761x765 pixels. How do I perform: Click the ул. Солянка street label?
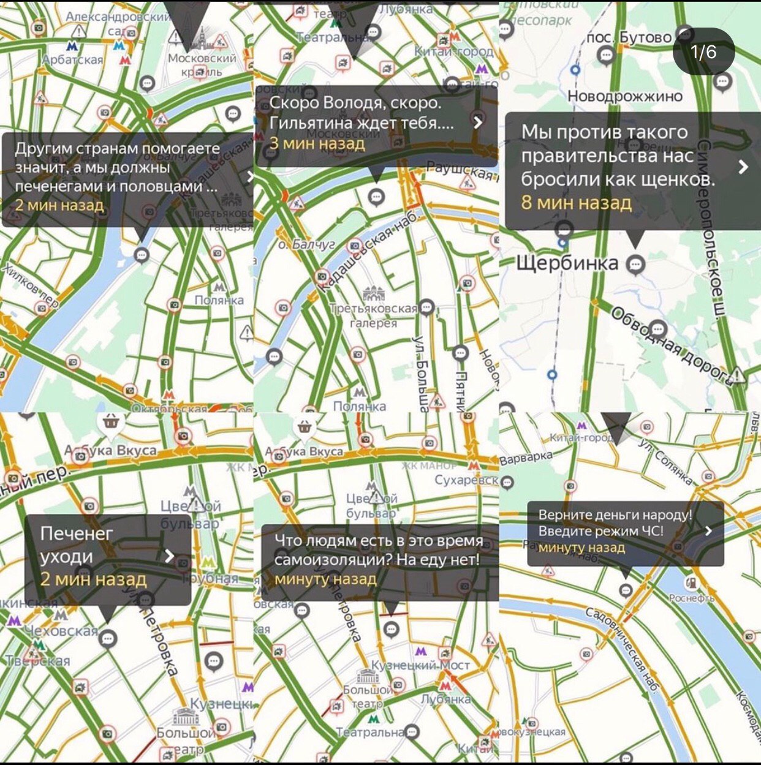click(665, 461)
